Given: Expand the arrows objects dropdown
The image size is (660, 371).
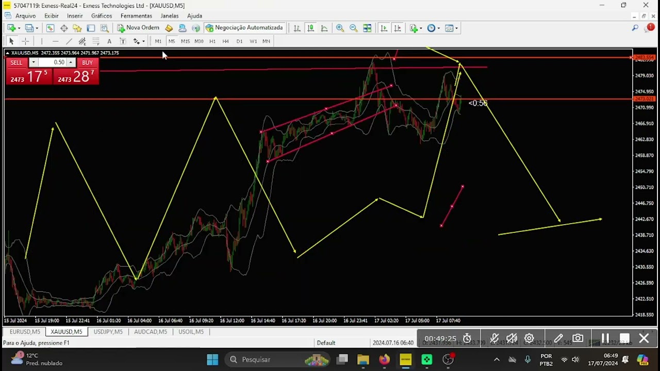Looking at the screenshot, I should [143, 41].
